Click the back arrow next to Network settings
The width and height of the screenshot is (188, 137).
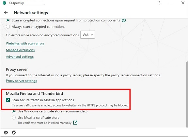(6, 13)
